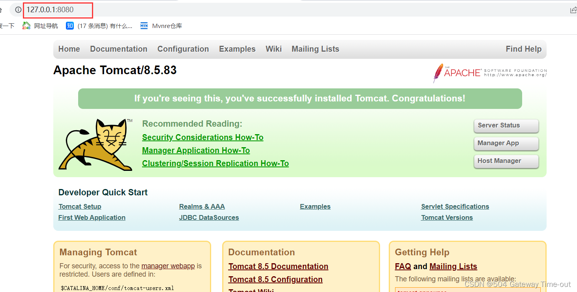Click the Apache Tomcat/8.5.83 page title
577x292 pixels.
pos(115,70)
